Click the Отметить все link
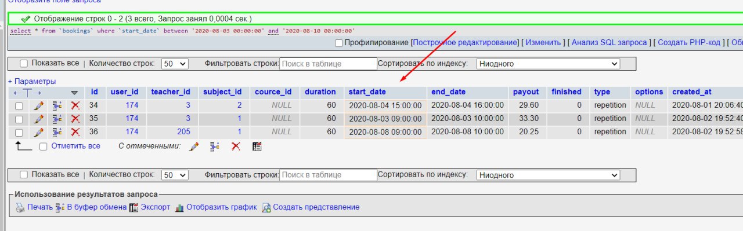The width and height of the screenshot is (743, 231). point(75,146)
